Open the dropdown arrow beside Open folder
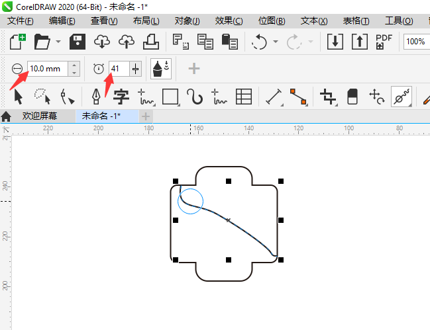 click(59, 42)
